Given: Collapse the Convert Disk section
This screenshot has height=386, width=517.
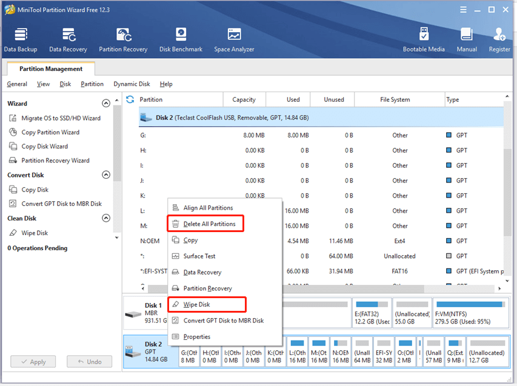Looking at the screenshot, I should (106, 175).
